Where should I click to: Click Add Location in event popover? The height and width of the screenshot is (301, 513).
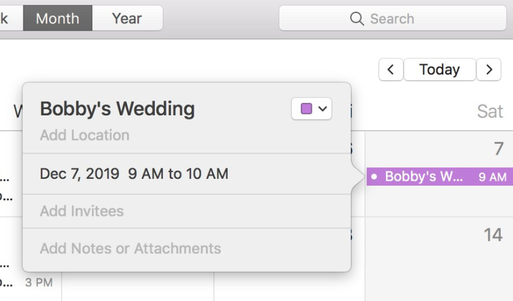(84, 136)
